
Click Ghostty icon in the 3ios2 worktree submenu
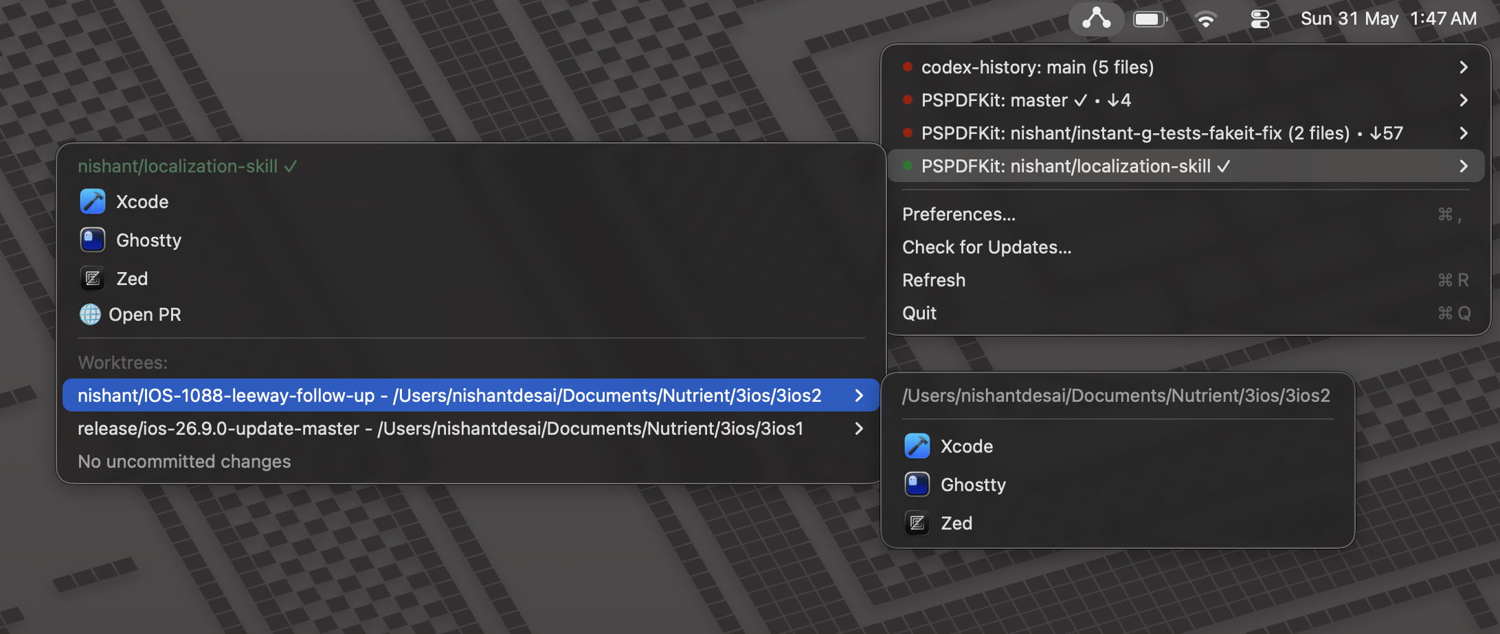[x=917, y=485]
